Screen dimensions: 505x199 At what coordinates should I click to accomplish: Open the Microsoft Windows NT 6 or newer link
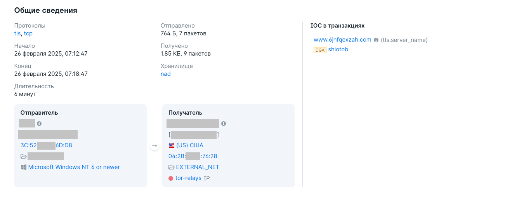(x=74, y=167)
